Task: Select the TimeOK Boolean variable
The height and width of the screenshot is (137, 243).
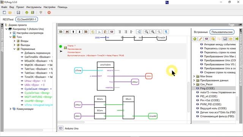Action: (38, 77)
